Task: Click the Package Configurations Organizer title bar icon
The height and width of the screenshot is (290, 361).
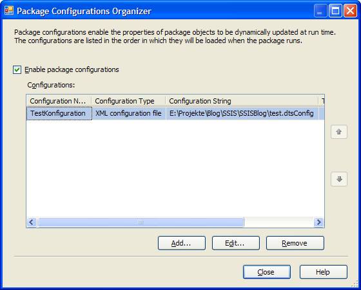Action: [x=9, y=10]
